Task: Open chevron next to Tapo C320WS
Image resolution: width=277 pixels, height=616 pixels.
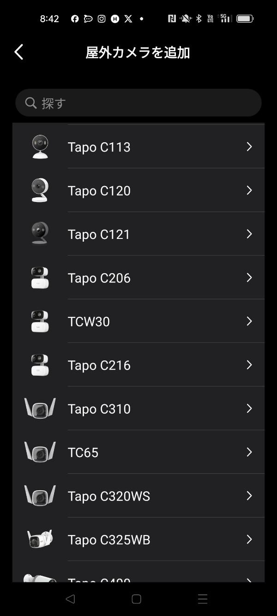Action: click(249, 496)
